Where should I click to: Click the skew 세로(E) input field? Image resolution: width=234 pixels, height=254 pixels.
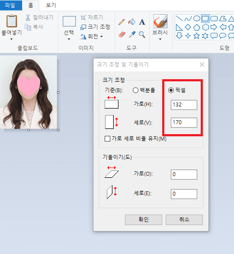point(184,194)
